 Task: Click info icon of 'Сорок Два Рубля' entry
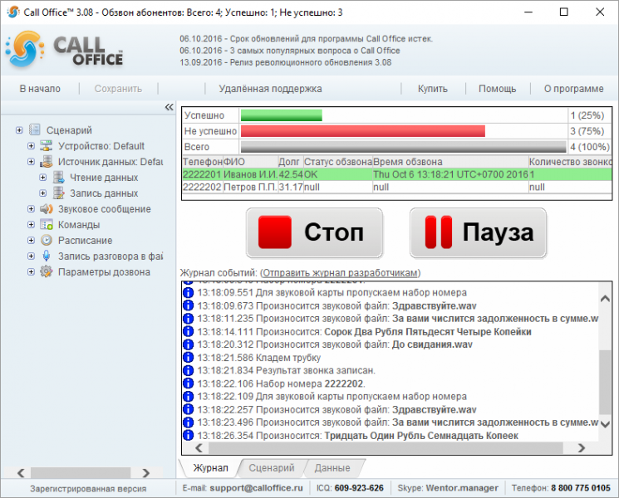[x=189, y=332]
